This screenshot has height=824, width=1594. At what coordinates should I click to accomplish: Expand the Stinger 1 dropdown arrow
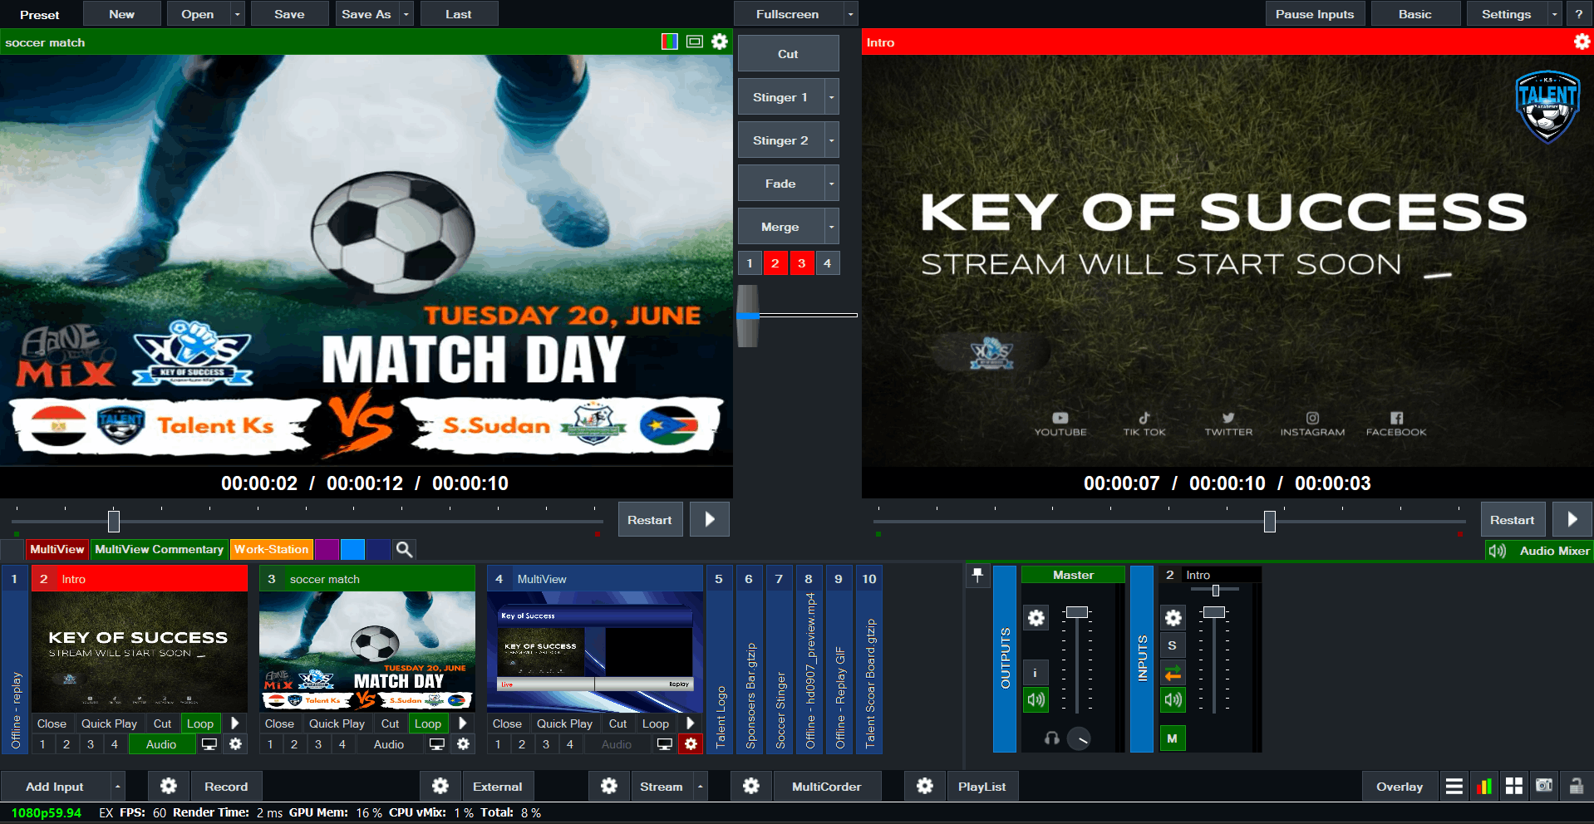(831, 97)
